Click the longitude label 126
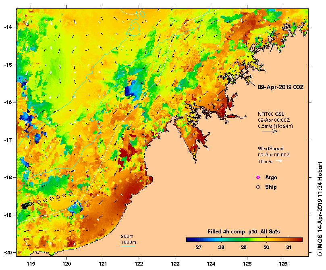This screenshot has height=270, width=326. point(283,264)
